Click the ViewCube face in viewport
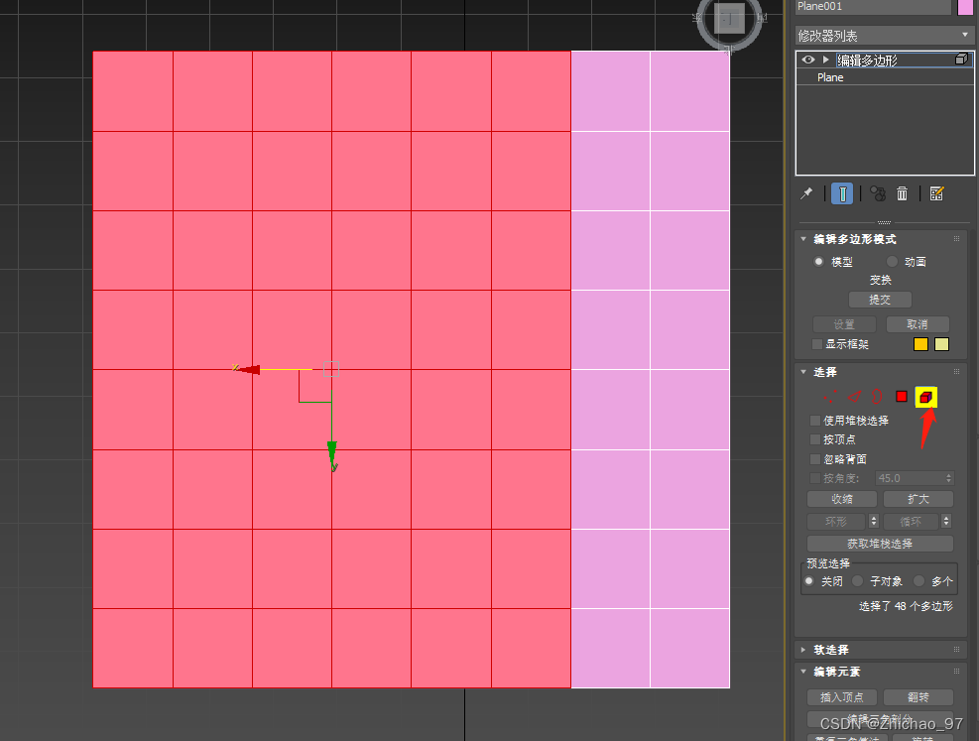 (x=729, y=19)
